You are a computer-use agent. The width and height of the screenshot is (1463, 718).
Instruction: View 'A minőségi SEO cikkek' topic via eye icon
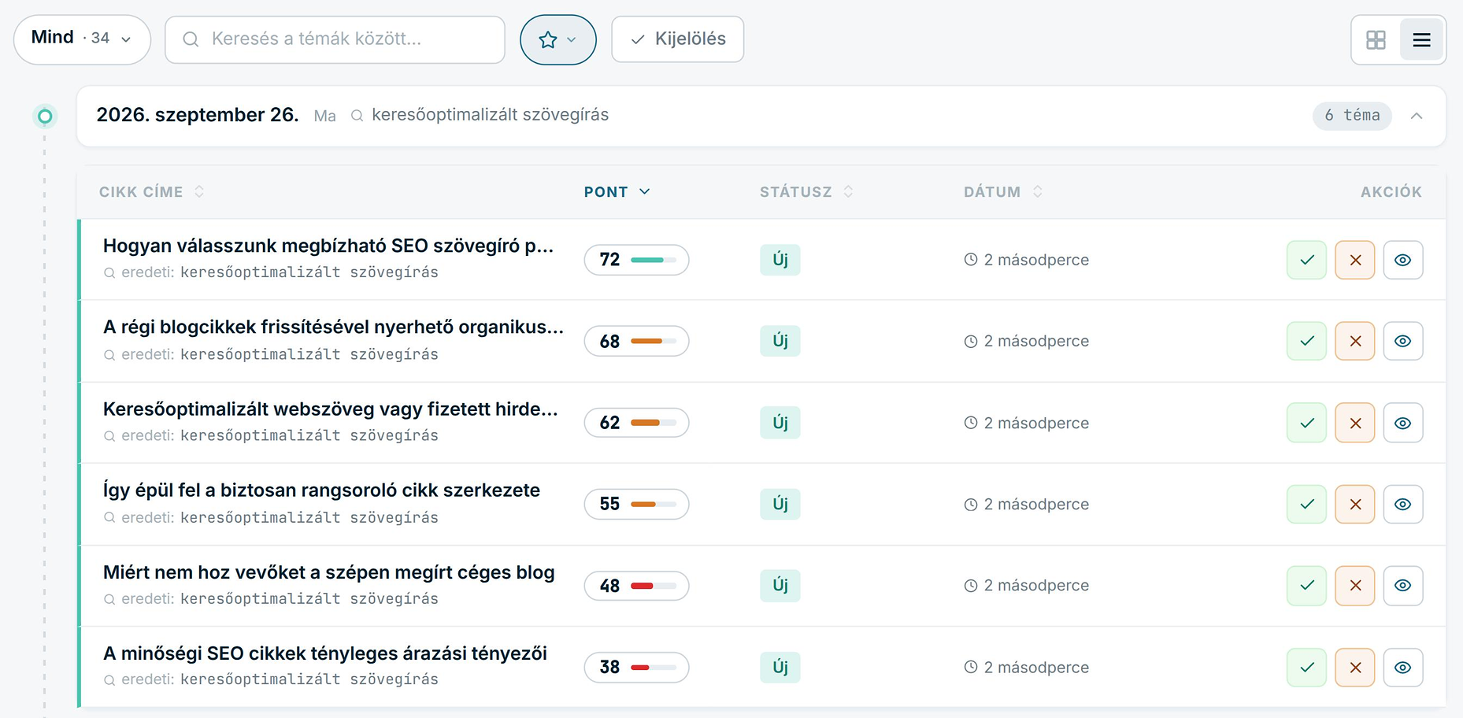(1402, 668)
